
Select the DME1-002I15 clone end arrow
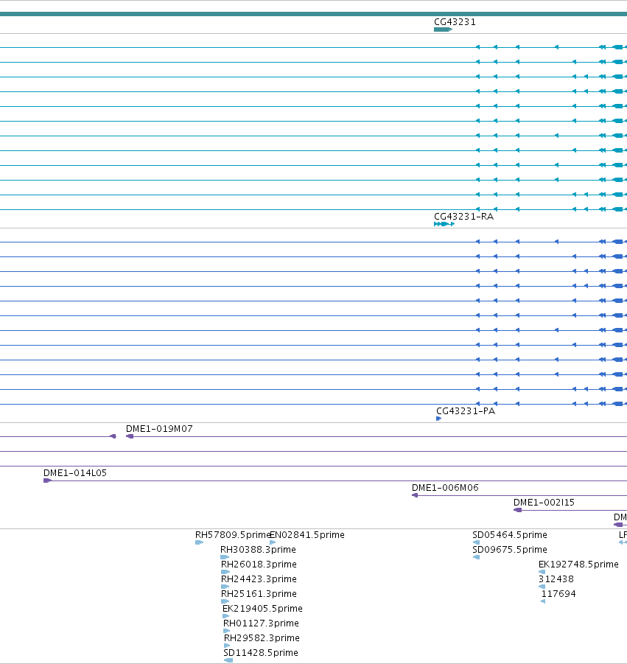(517, 510)
